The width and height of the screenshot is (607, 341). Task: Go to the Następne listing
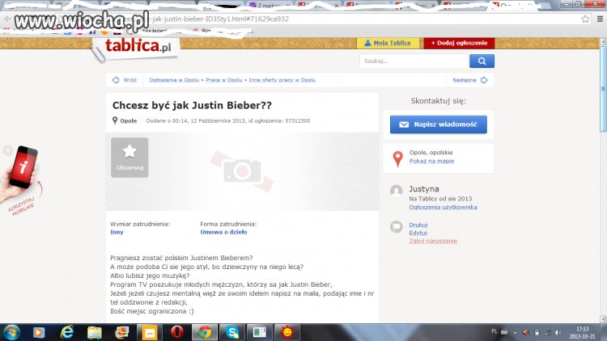tap(470, 80)
